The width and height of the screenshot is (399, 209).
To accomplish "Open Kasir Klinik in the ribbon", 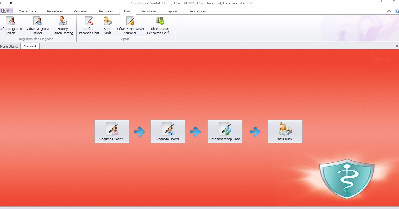I will pyautogui.click(x=107, y=25).
